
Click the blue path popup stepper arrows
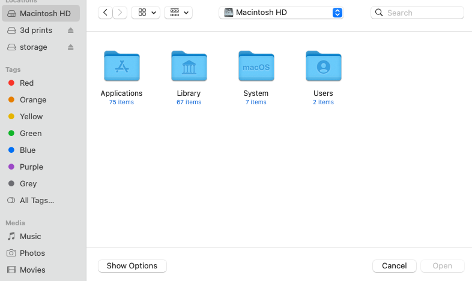337,13
